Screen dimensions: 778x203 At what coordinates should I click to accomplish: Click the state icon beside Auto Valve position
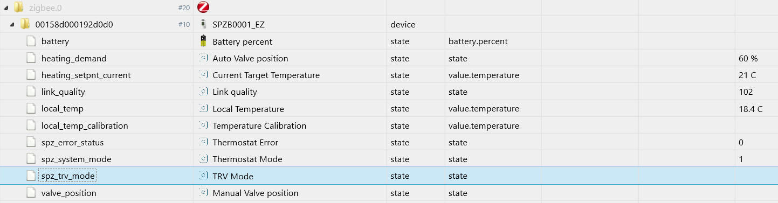point(203,58)
